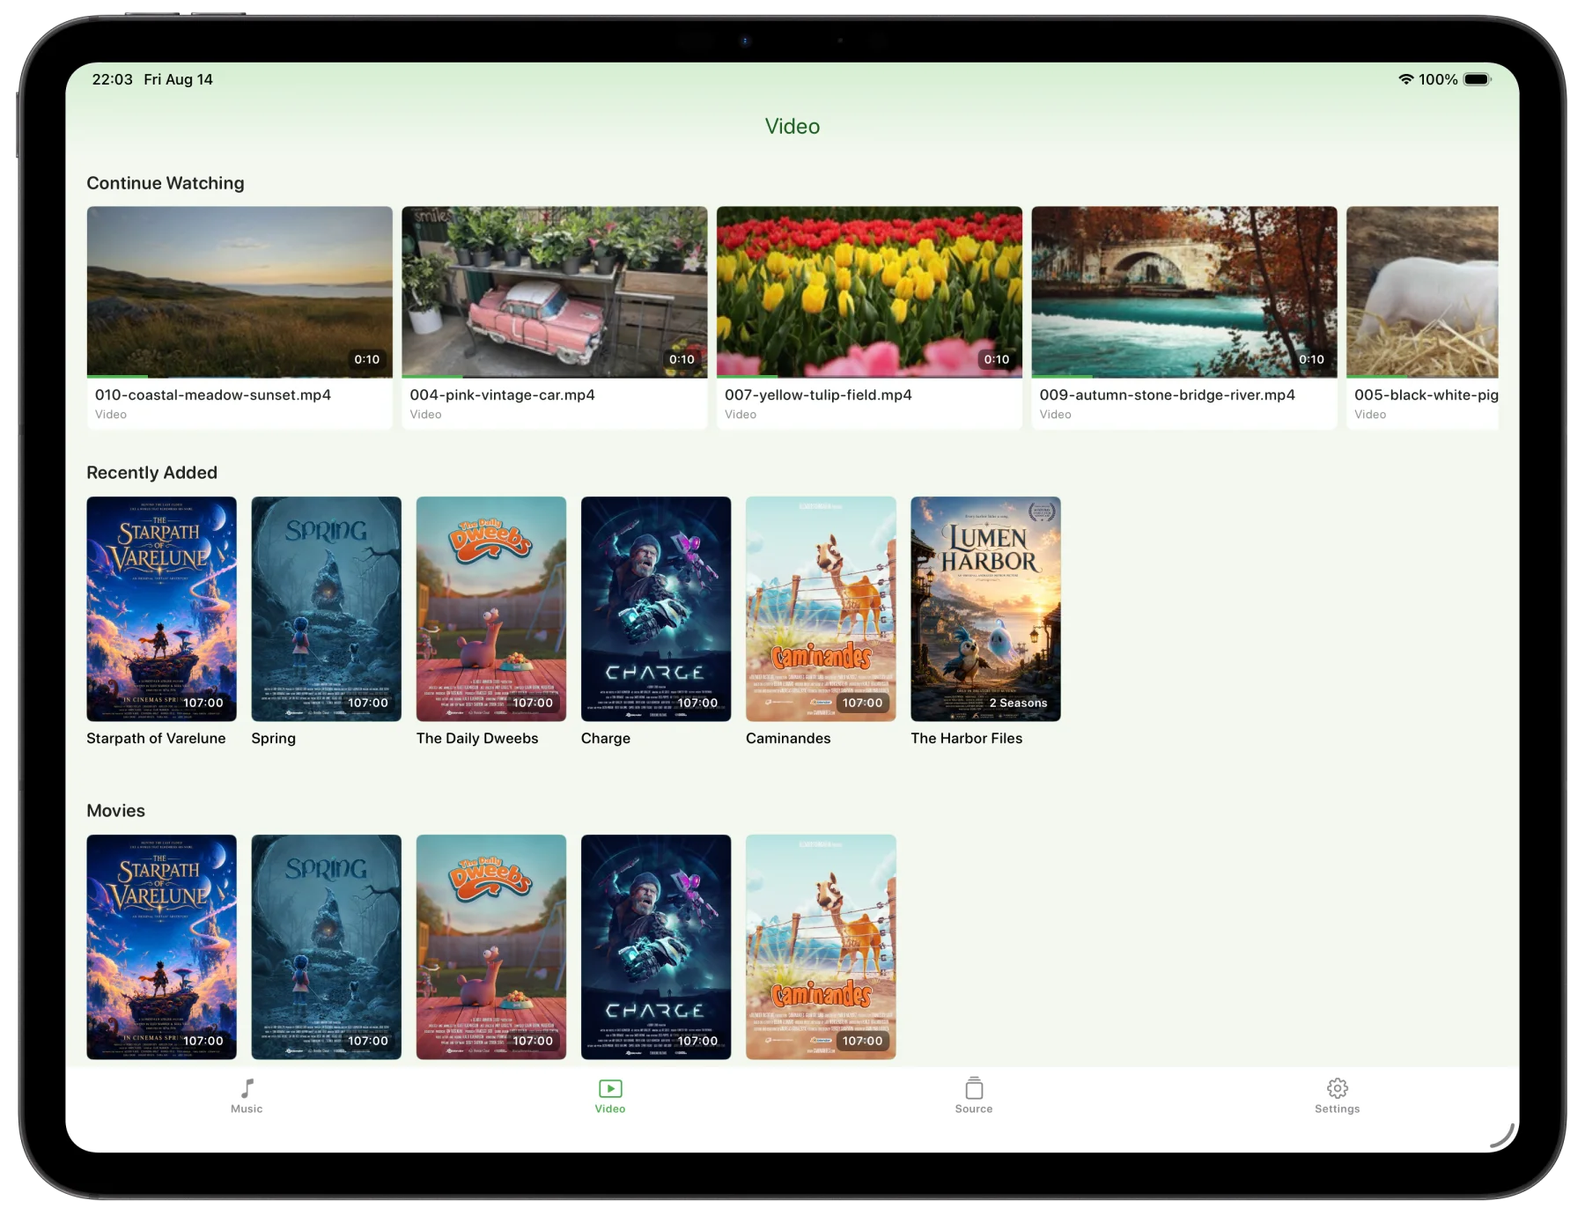Image resolution: width=1585 pixels, height=1215 pixels.
Task: Click the Spring title under Recently Added
Action: [273, 739]
